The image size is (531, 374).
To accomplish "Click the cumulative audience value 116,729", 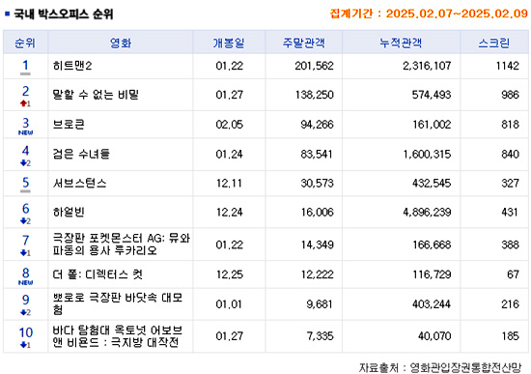I will coord(432,274).
